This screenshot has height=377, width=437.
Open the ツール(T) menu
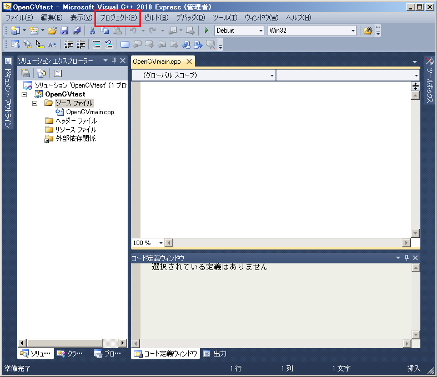[x=225, y=18]
